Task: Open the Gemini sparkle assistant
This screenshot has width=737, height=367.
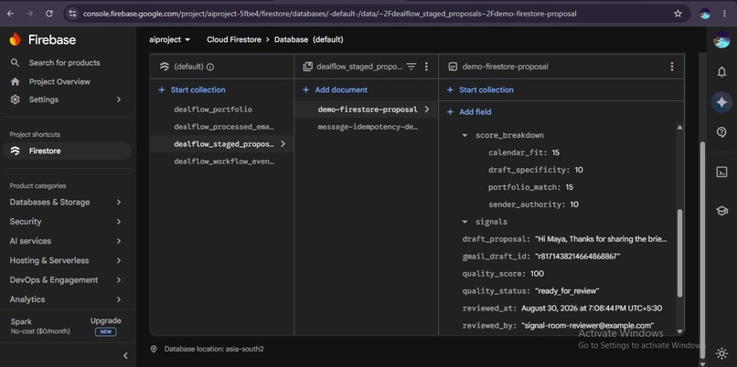Action: coord(721,102)
